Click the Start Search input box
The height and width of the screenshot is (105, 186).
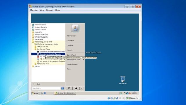(x=46, y=88)
